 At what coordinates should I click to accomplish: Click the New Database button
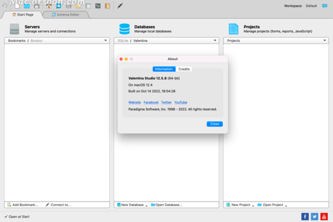131,205
